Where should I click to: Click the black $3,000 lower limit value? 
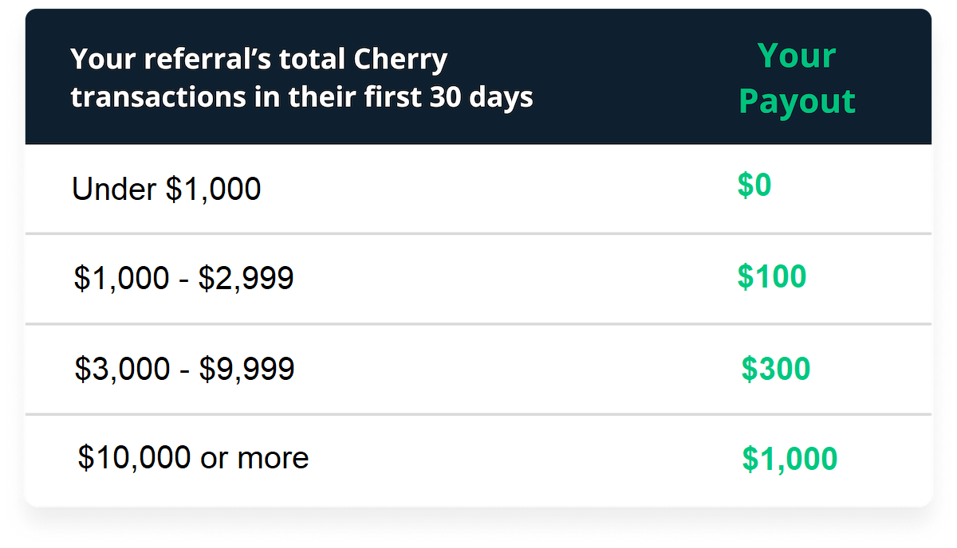(x=122, y=369)
